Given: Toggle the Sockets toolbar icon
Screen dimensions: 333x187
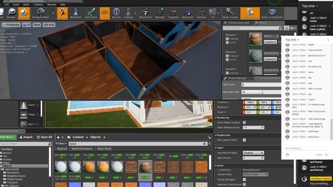Looking at the screenshot, I should (x=62, y=13).
